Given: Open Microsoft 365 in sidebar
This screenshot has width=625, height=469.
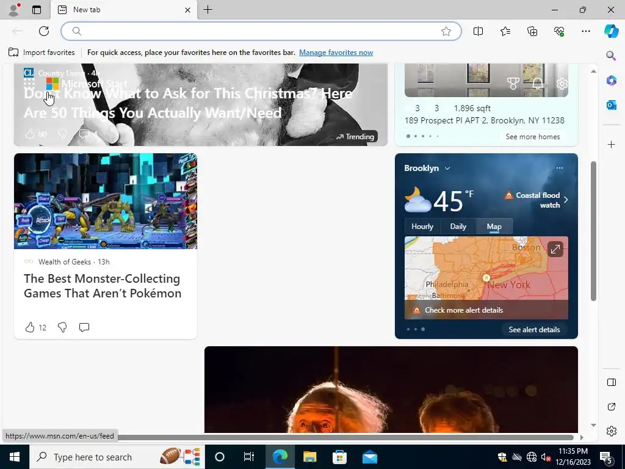Looking at the screenshot, I should pos(611,80).
